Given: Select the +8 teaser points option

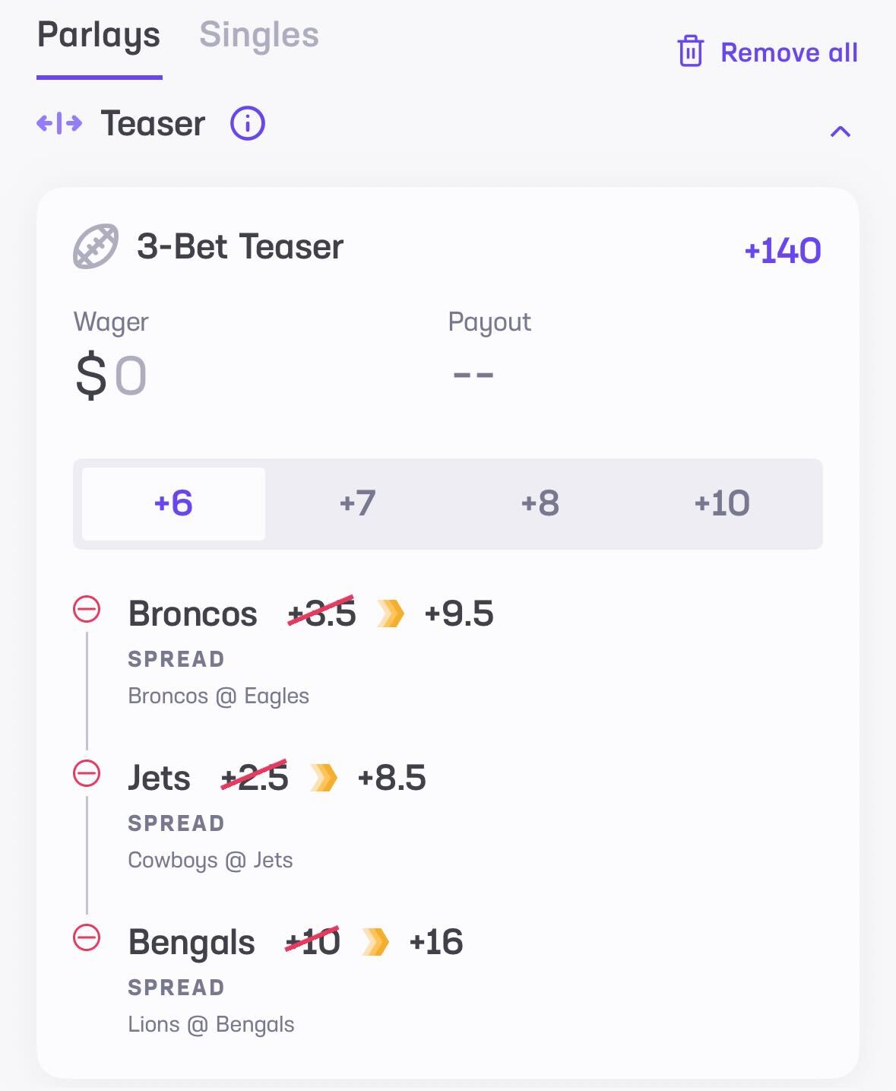Looking at the screenshot, I should click(542, 503).
